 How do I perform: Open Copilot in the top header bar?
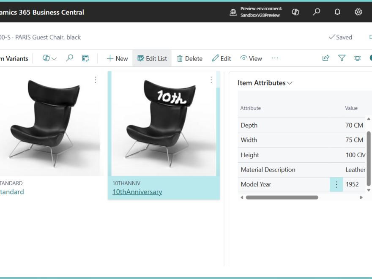(x=295, y=12)
